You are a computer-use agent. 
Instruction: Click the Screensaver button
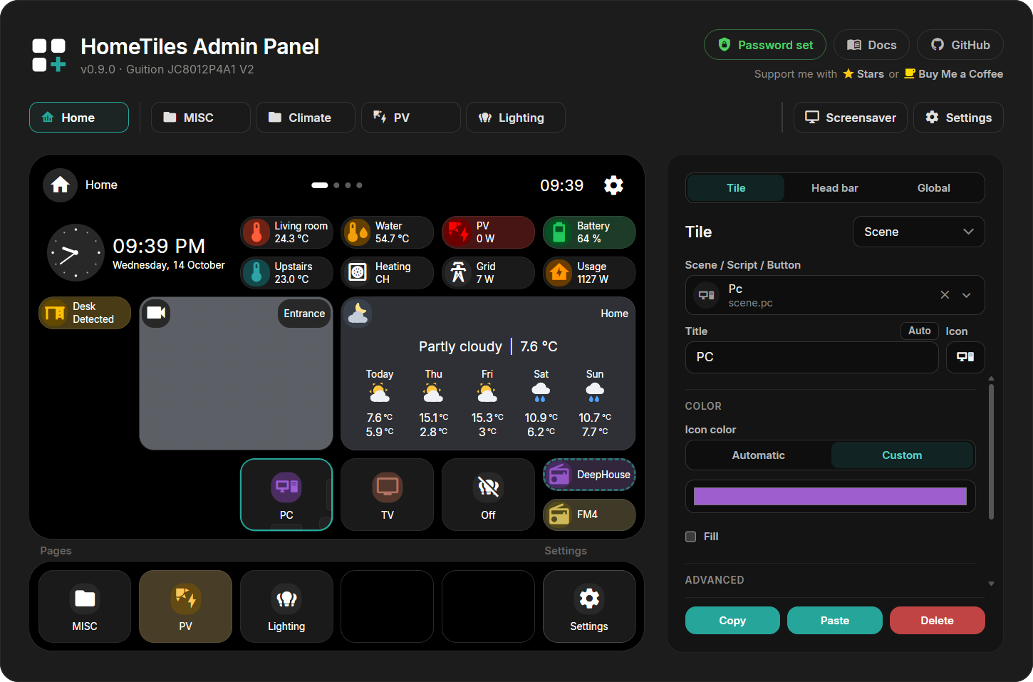851,118
